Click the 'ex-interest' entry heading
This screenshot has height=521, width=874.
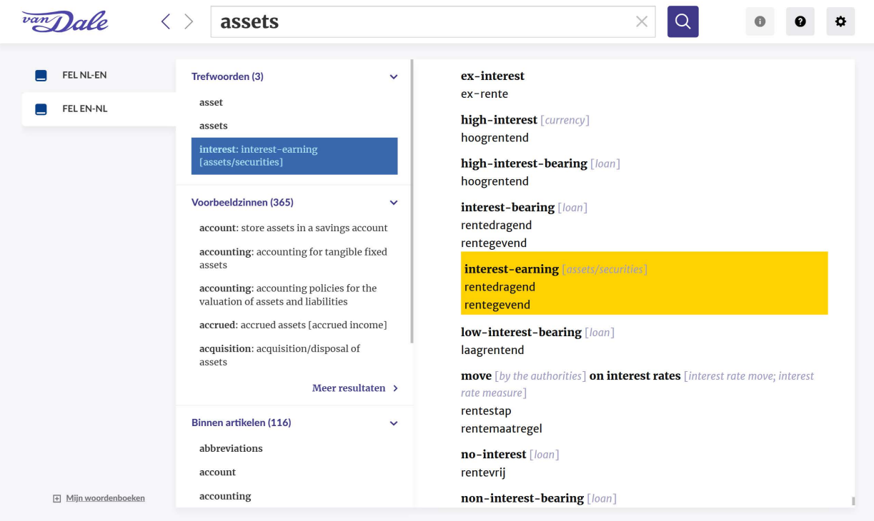pyautogui.click(x=492, y=76)
